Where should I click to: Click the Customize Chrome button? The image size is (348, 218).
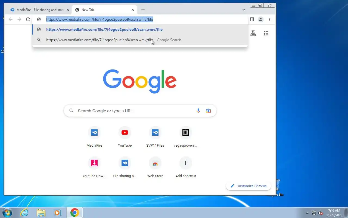pyautogui.click(x=248, y=186)
